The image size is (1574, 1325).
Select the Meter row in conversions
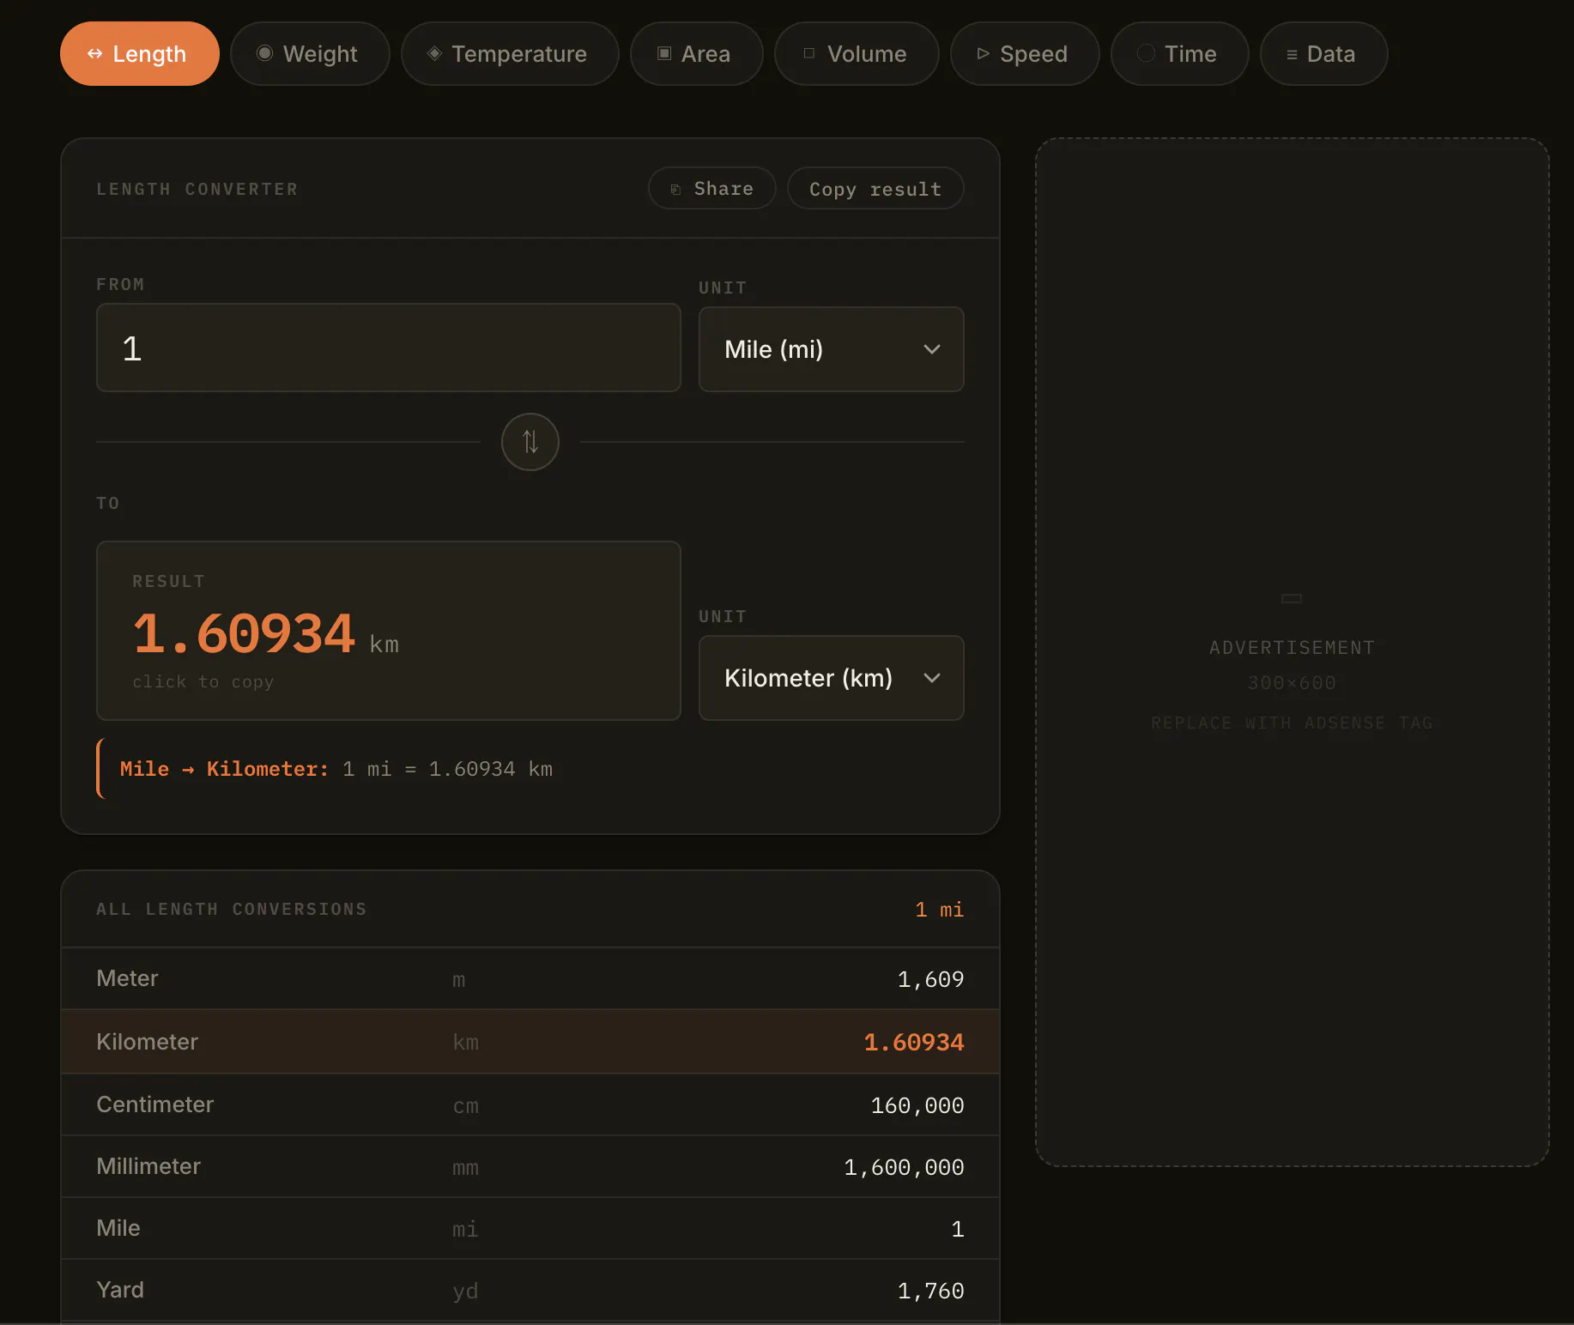[530, 978]
